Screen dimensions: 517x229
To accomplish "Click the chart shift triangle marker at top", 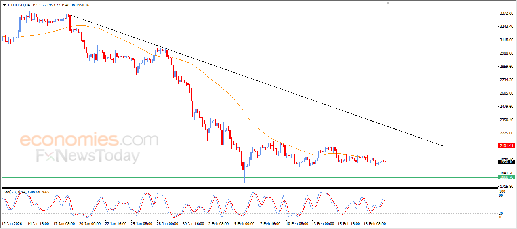I will tap(388, 3).
